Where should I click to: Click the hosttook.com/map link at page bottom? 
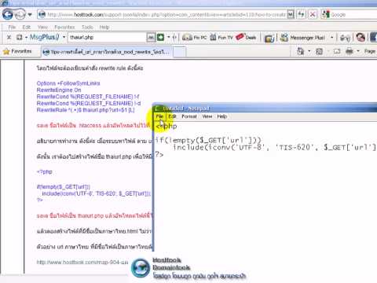click(x=82, y=263)
